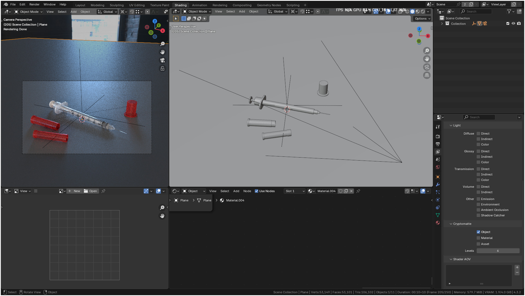525x296 pixels.
Task: Hide Collection in viewport with eye icon
Action: 513,24
